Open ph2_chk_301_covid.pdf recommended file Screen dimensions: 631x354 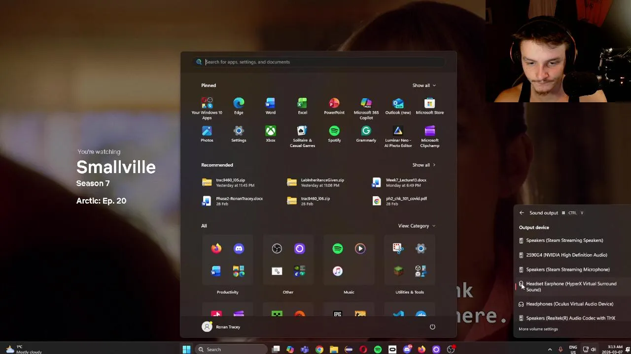tap(400, 201)
